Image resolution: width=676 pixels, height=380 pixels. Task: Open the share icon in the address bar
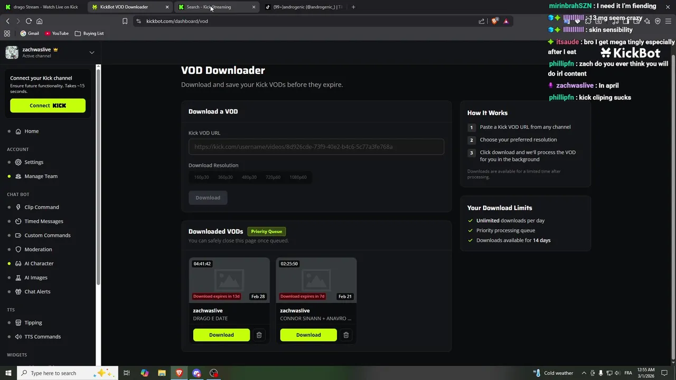tap(482, 21)
